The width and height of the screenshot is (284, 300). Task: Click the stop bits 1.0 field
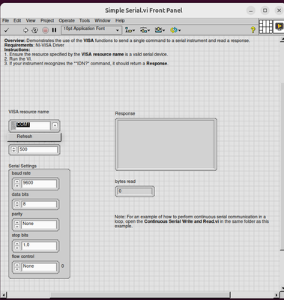39,246
